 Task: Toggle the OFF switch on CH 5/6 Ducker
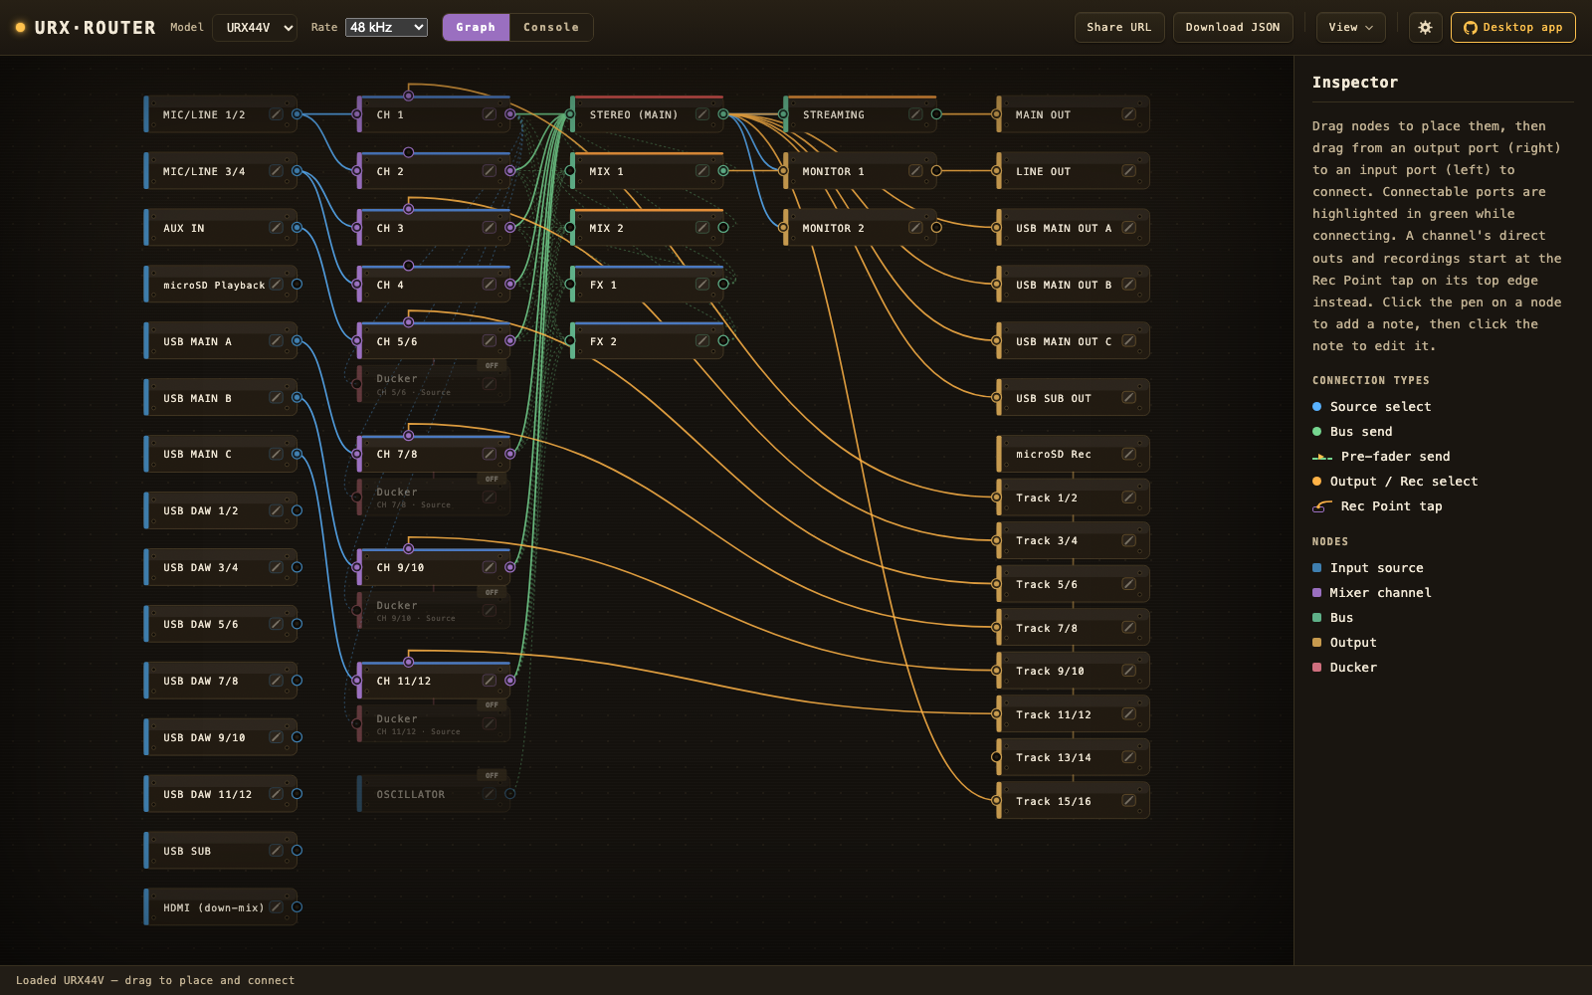[x=492, y=366]
